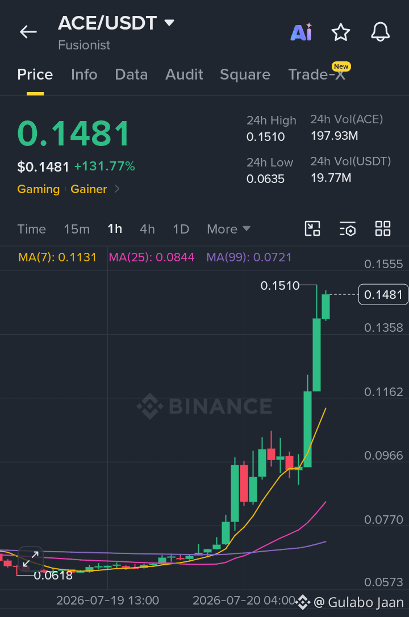Open the chart drawing tools icon

coord(312,228)
